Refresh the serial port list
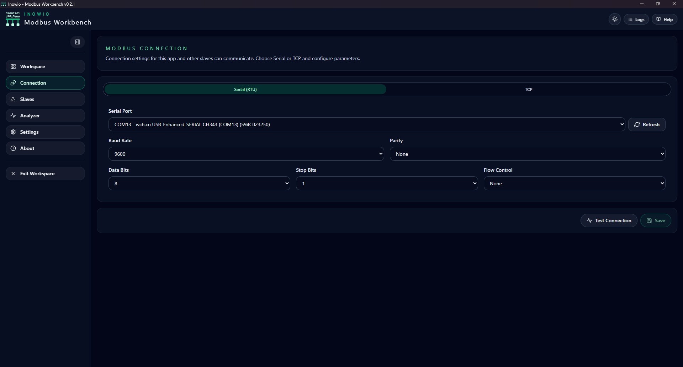 tap(647, 124)
